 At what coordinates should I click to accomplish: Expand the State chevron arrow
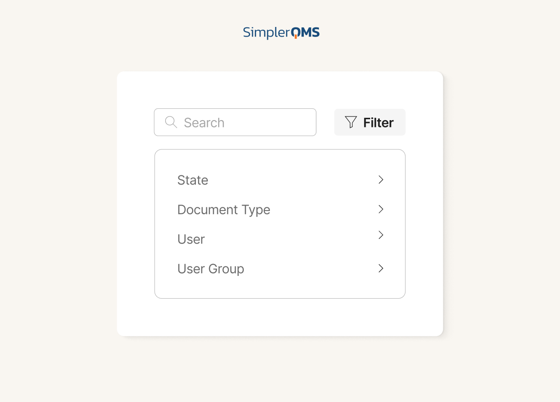tap(381, 180)
